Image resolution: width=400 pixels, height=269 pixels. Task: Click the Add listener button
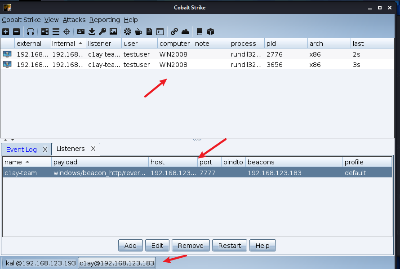130,246
